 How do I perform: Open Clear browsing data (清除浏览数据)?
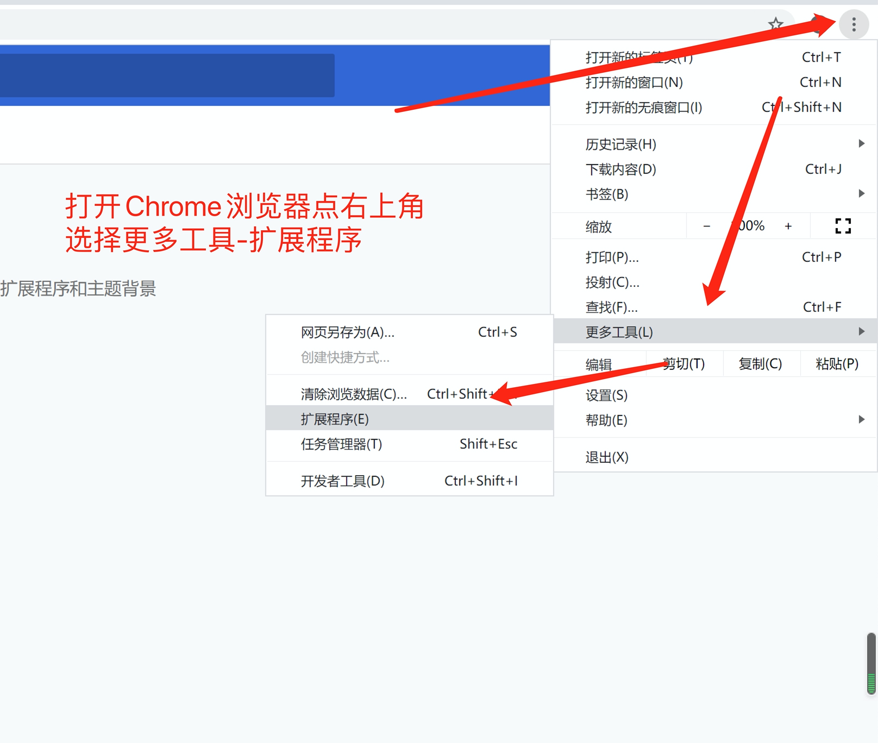(410, 394)
